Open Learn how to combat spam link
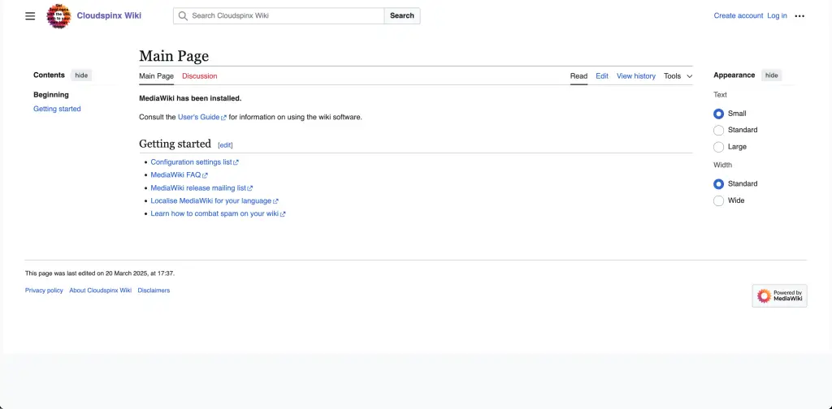This screenshot has width=832, height=409. click(218, 213)
